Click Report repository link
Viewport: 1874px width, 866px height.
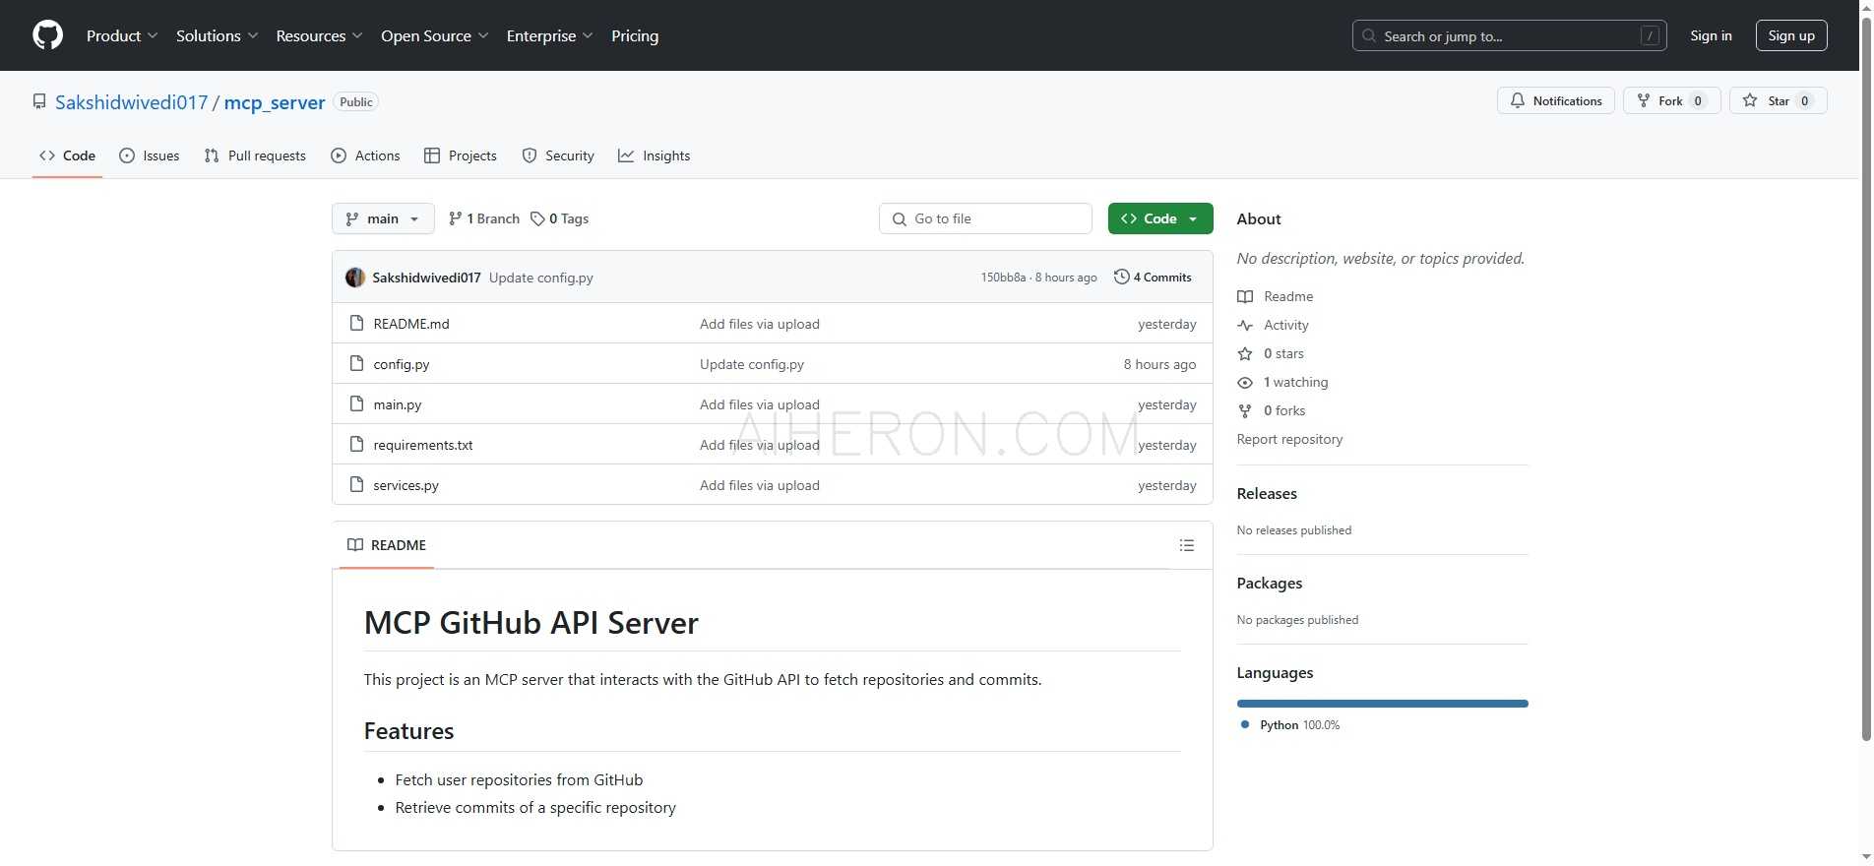[x=1289, y=439]
